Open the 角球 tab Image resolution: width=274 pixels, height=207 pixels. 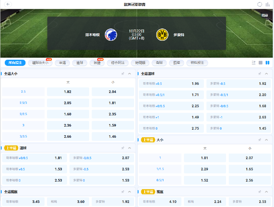159,63
